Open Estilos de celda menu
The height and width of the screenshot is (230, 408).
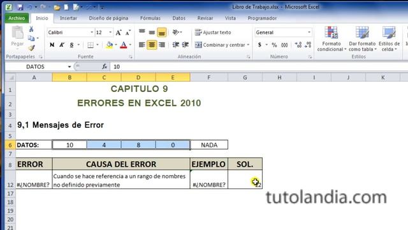[x=389, y=38]
